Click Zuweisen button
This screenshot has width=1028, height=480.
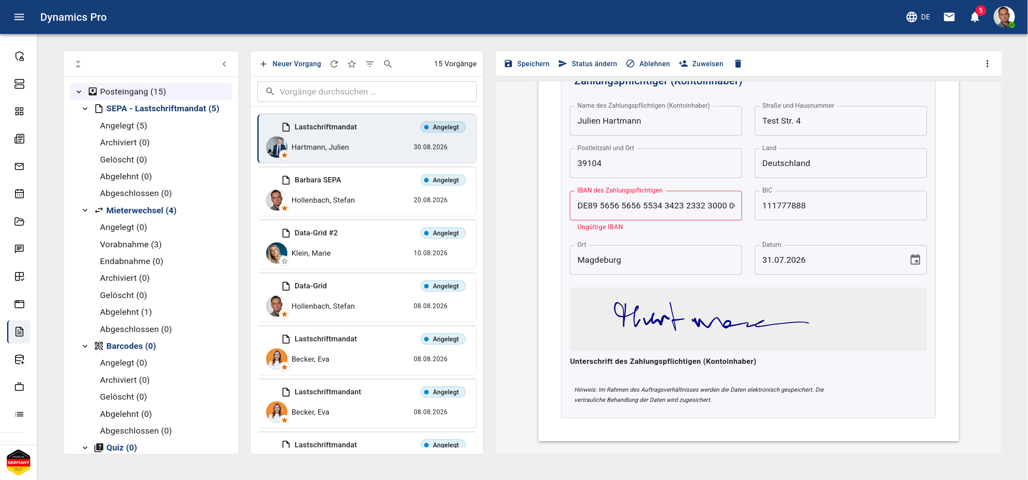701,64
